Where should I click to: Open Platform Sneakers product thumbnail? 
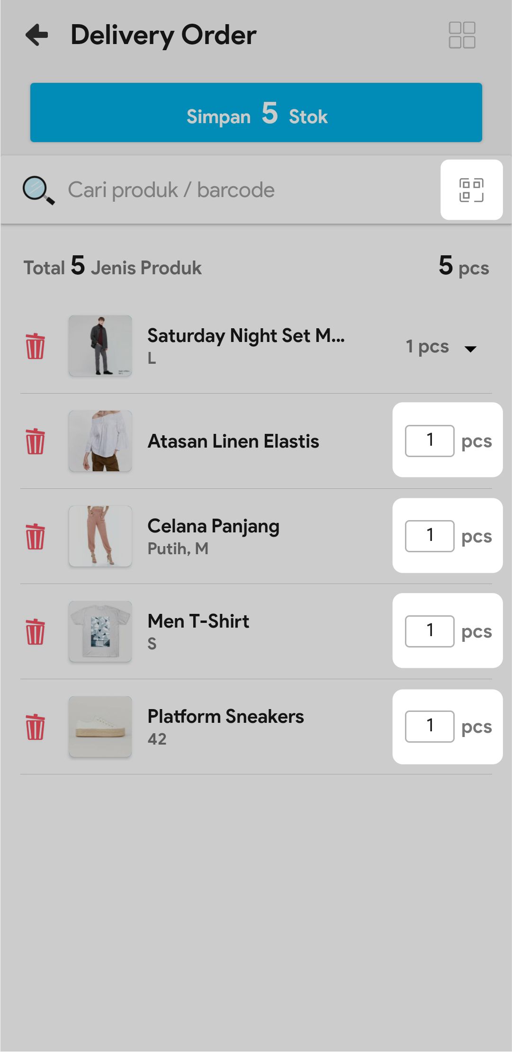click(100, 727)
